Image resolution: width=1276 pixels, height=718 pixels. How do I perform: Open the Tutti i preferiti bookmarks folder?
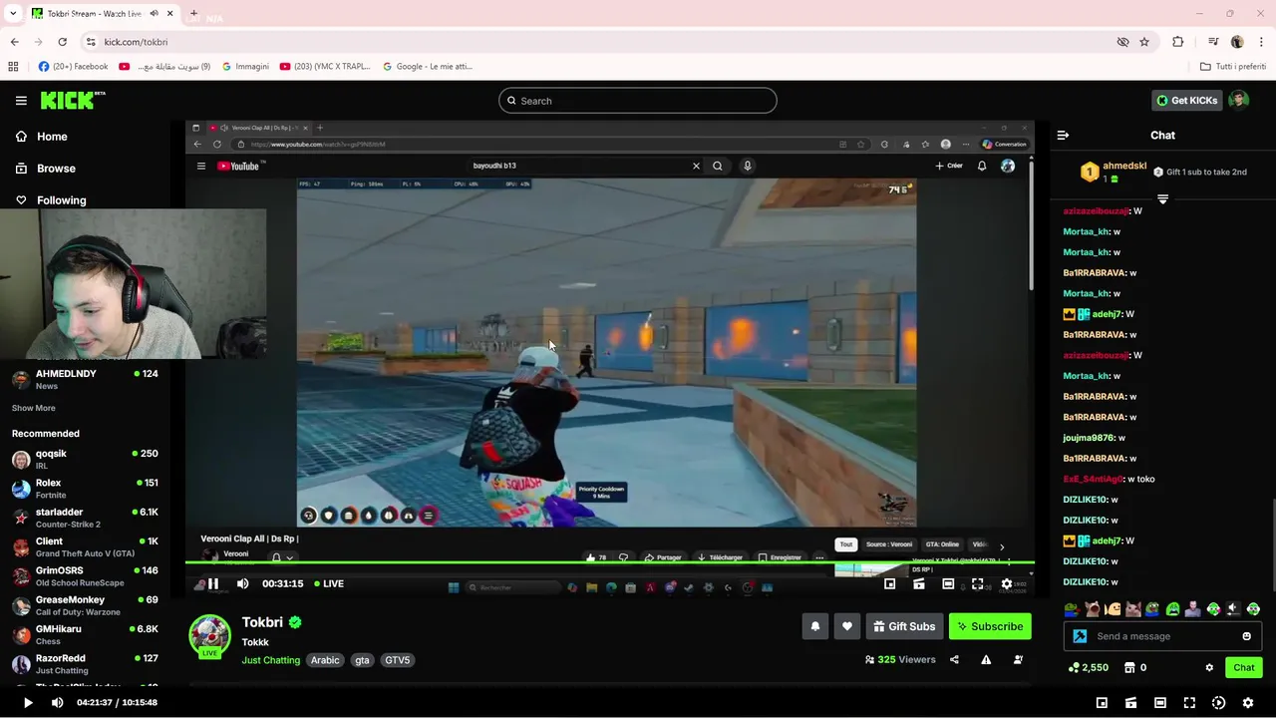(1233, 66)
